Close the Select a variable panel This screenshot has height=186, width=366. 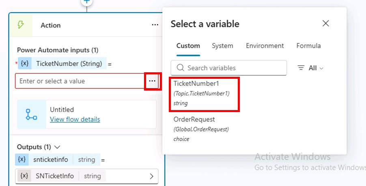(325, 24)
